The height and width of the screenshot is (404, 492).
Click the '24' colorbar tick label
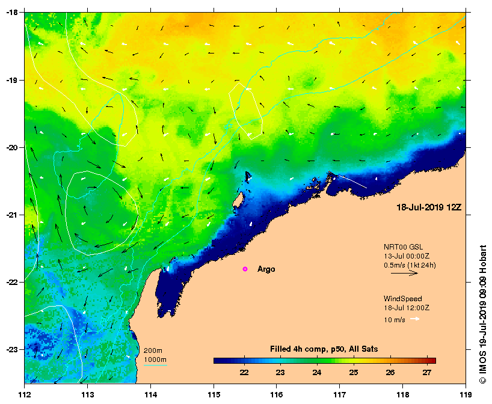(x=317, y=372)
